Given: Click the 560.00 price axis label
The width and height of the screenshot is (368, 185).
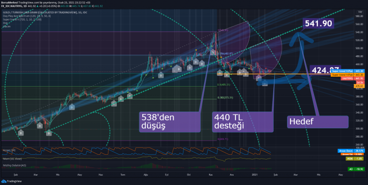Looking at the screenshot, I should click(359, 24).
